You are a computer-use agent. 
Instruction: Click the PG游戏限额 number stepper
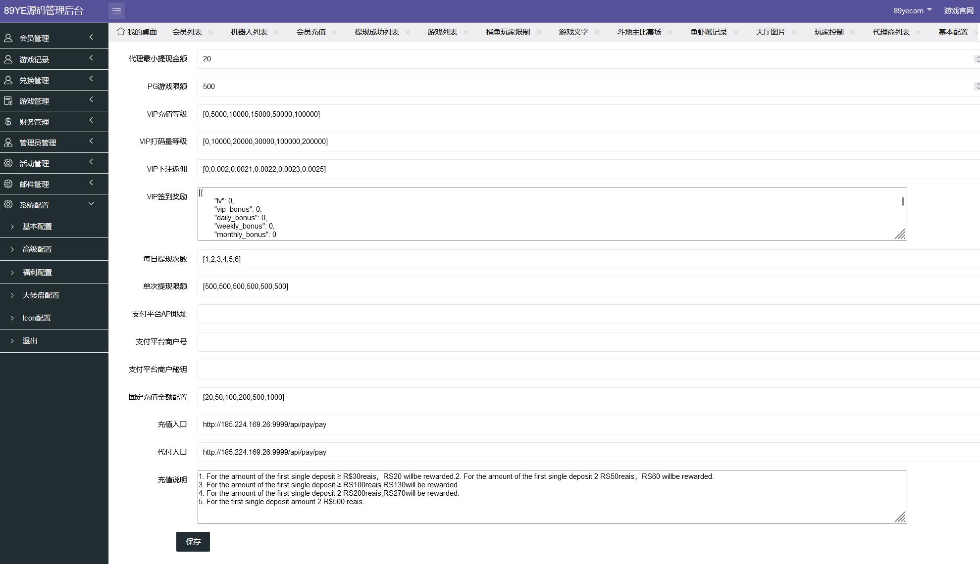[x=977, y=86]
